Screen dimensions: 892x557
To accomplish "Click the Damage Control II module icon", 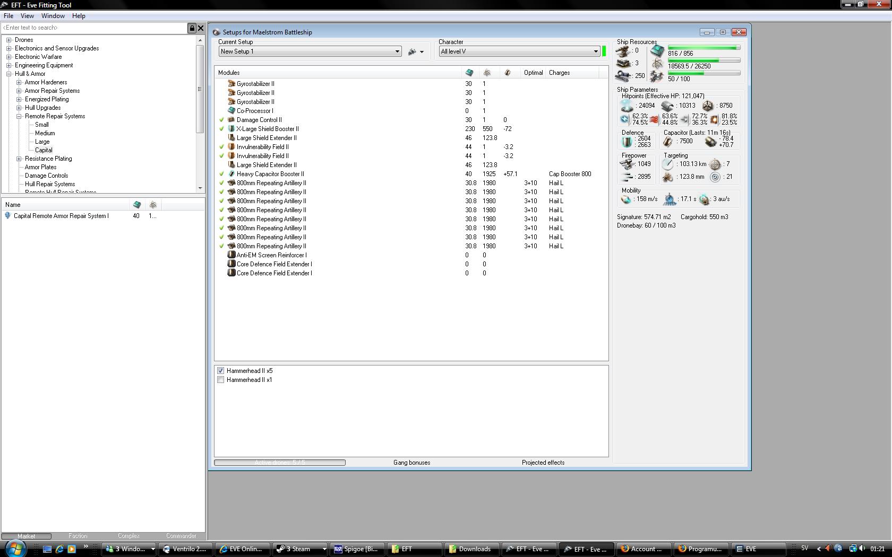I will [231, 120].
